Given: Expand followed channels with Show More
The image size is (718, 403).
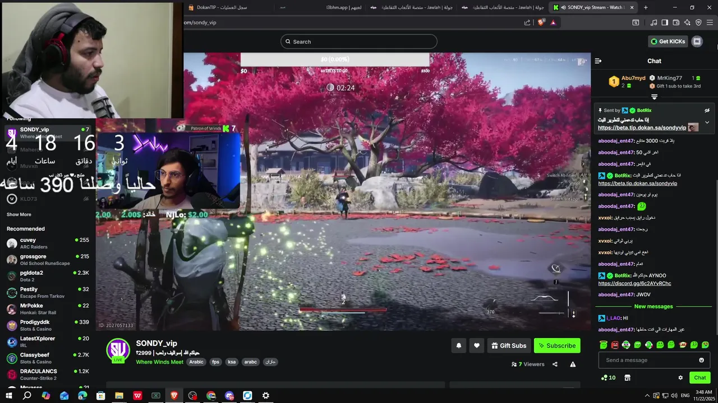Looking at the screenshot, I should pyautogui.click(x=19, y=214).
